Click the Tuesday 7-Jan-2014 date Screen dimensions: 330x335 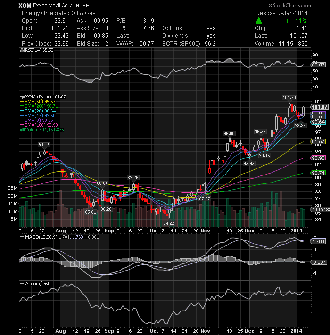click(x=280, y=13)
